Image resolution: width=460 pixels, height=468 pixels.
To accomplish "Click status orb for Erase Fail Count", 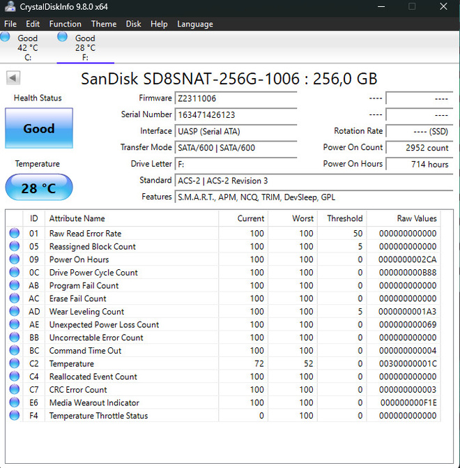I will click(x=15, y=298).
